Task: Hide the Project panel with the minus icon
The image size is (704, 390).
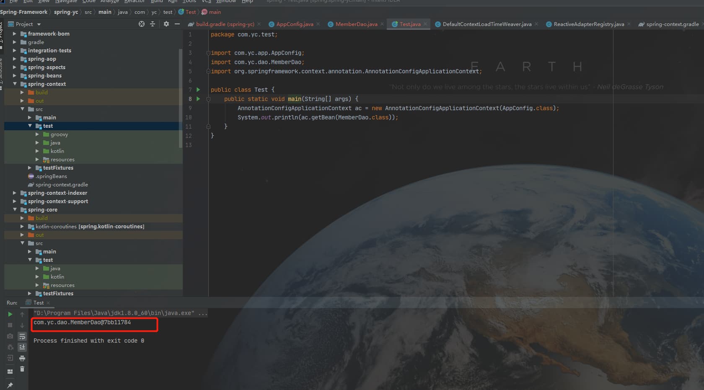Action: (x=177, y=24)
